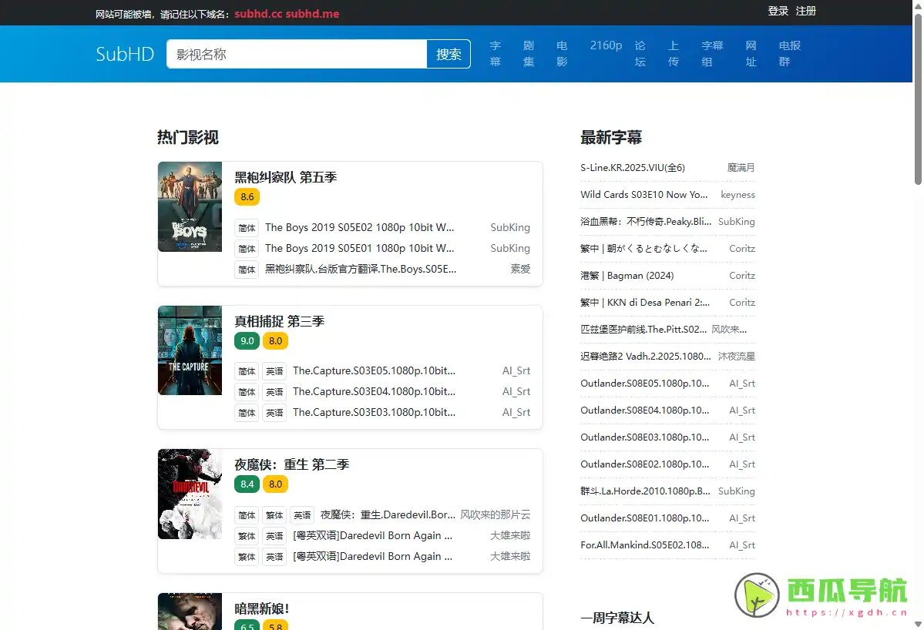The image size is (924, 630).
Task: Open uploader SubKing's profile link
Action: tap(510, 227)
